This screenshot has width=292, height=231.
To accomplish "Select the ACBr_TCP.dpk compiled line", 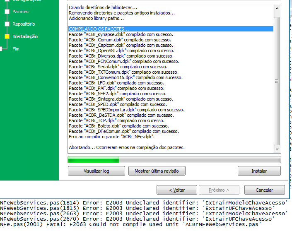I will tap(116, 121).
